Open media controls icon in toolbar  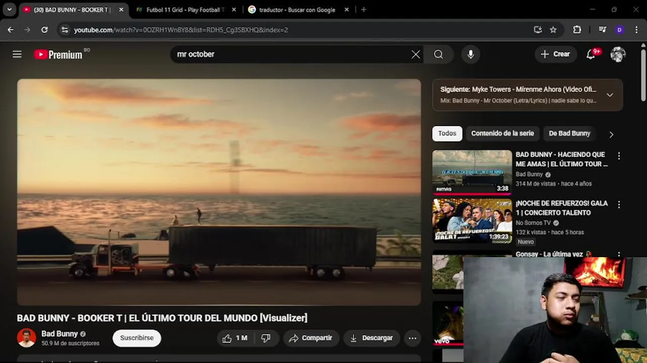pos(602,30)
